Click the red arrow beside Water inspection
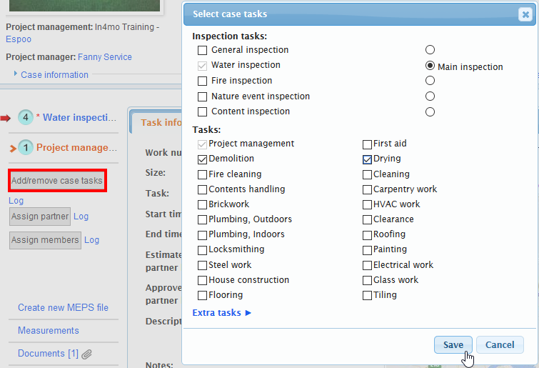This screenshot has width=539, height=368. tap(6, 118)
